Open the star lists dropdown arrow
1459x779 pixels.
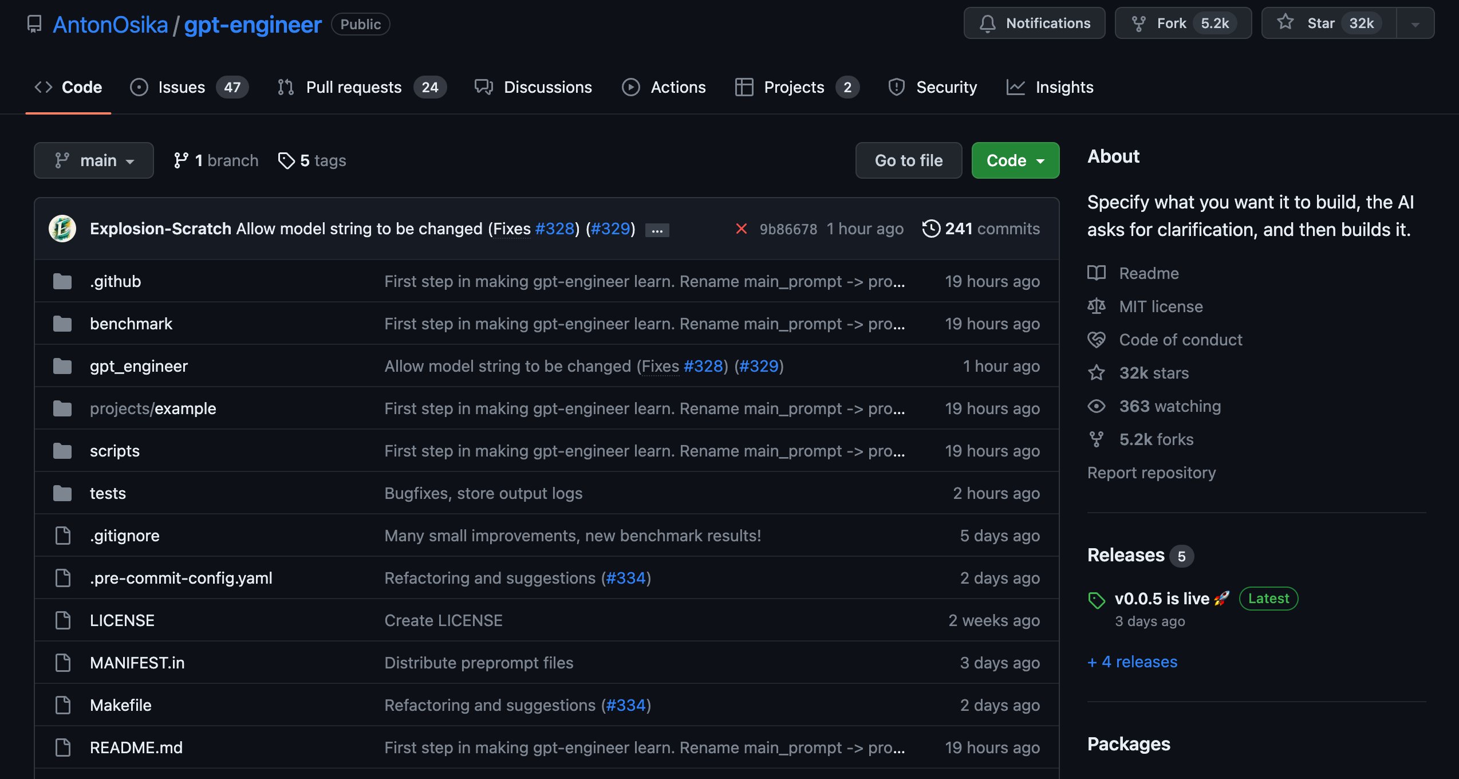1415,24
